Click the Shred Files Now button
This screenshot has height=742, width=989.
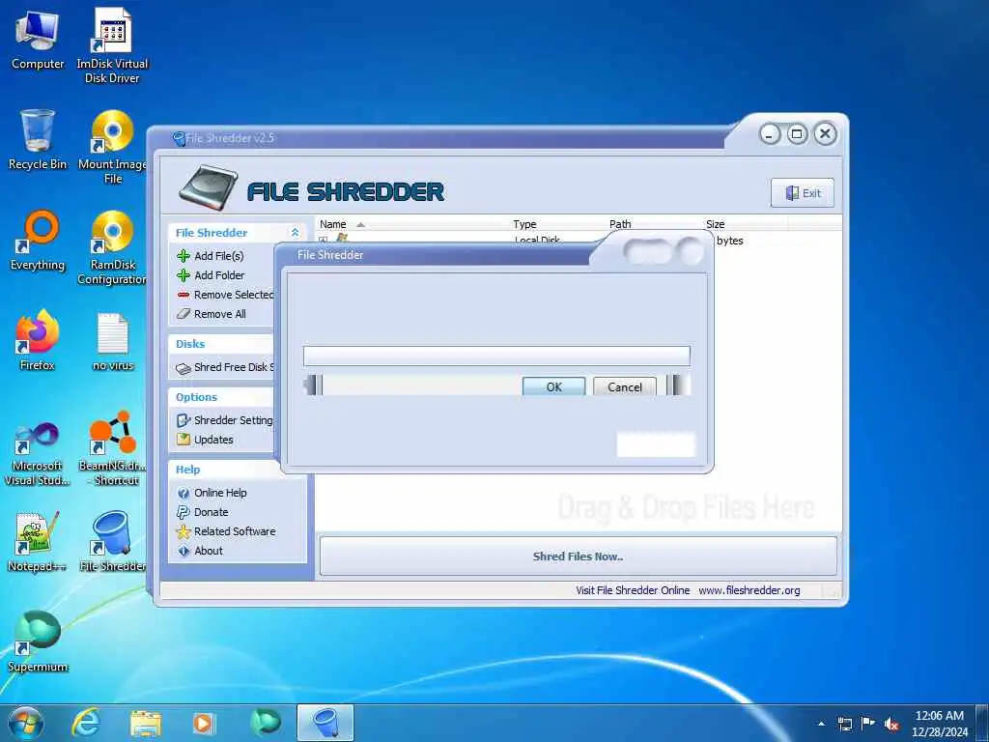579,556
